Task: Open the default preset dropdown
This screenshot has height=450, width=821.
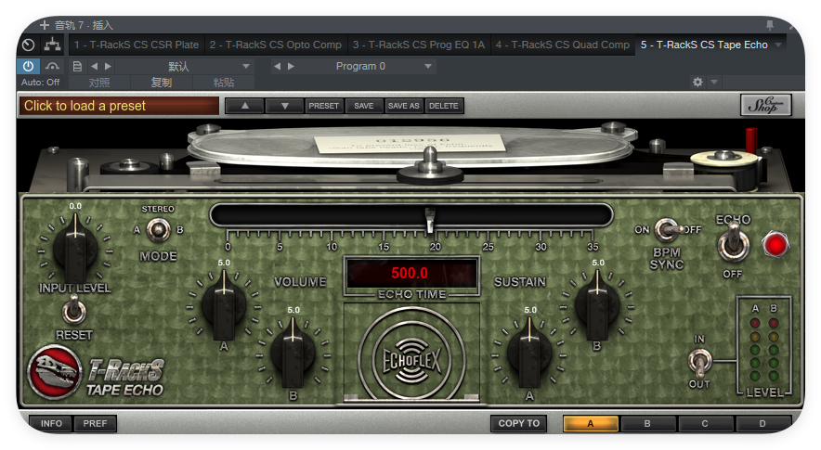Action: [184, 67]
